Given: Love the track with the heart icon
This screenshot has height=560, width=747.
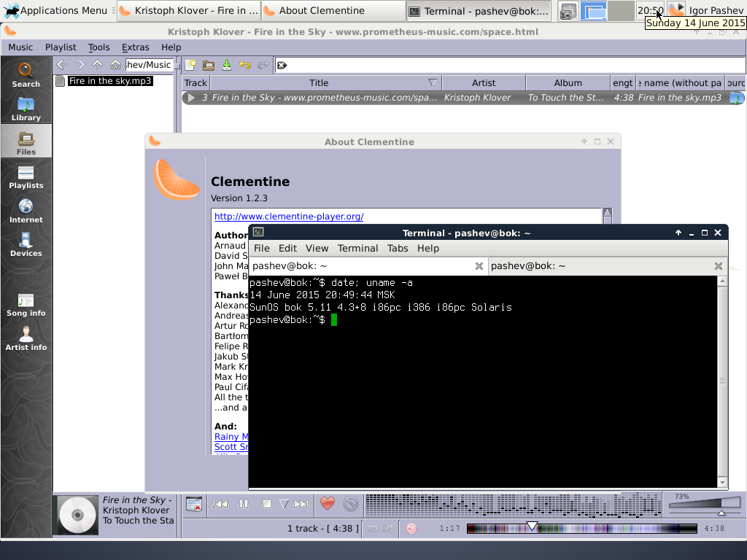Looking at the screenshot, I should [328, 503].
